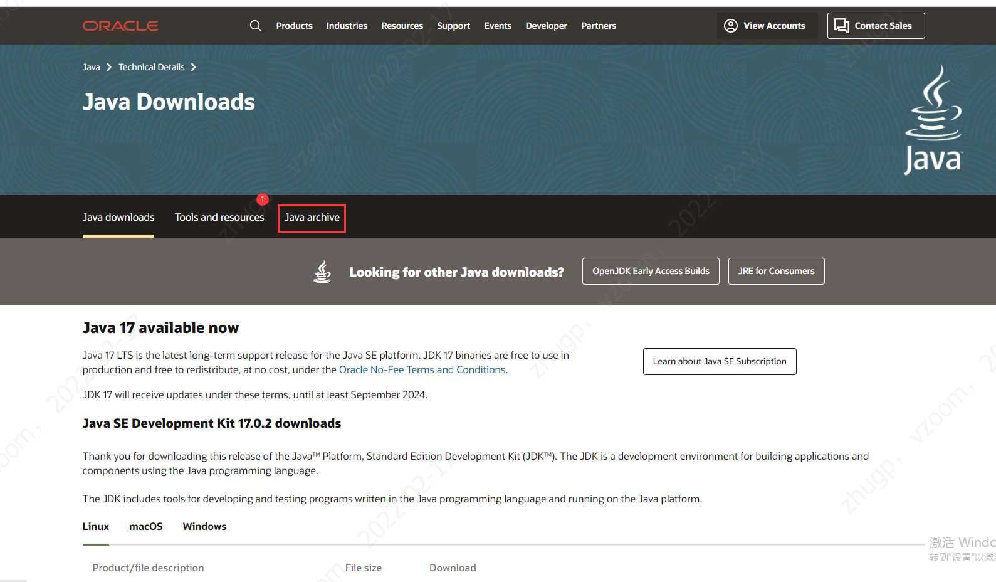Click 'Looking for other Java downloads?' text
Screen dimensions: 996x582
coord(456,272)
